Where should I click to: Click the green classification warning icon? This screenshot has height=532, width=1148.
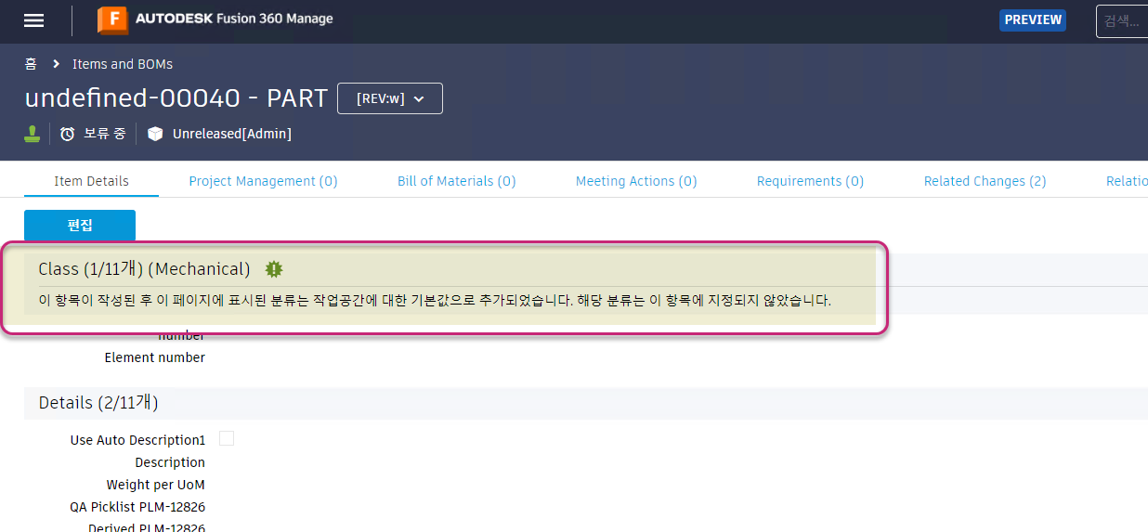click(273, 269)
